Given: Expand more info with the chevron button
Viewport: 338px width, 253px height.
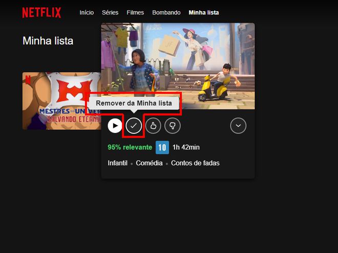Looking at the screenshot, I should [x=238, y=126].
